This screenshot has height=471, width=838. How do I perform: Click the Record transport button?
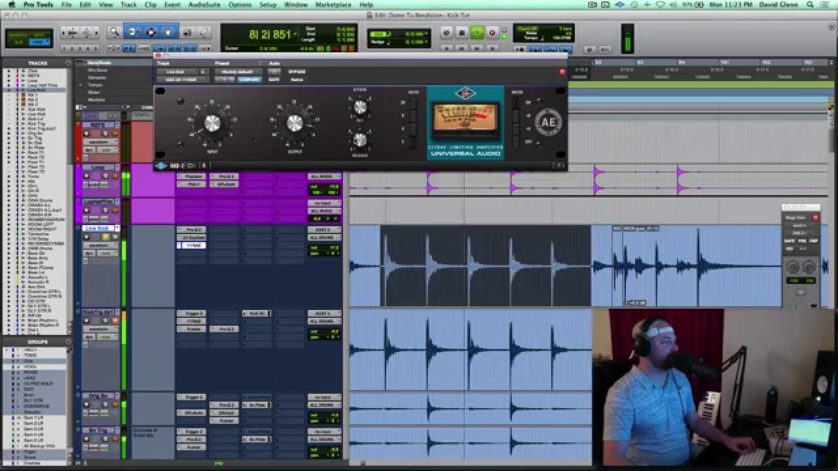click(492, 32)
